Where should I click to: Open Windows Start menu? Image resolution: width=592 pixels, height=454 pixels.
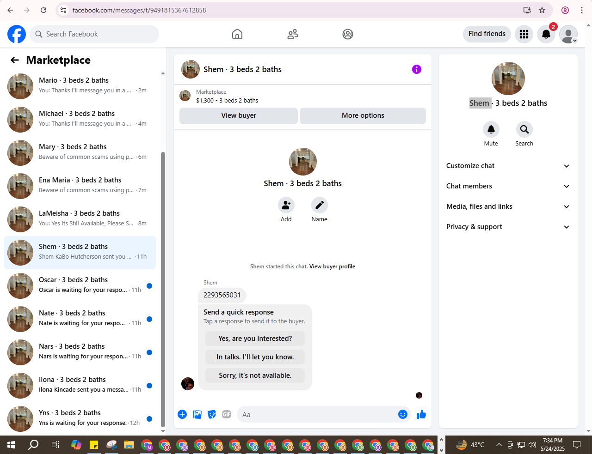(x=11, y=445)
